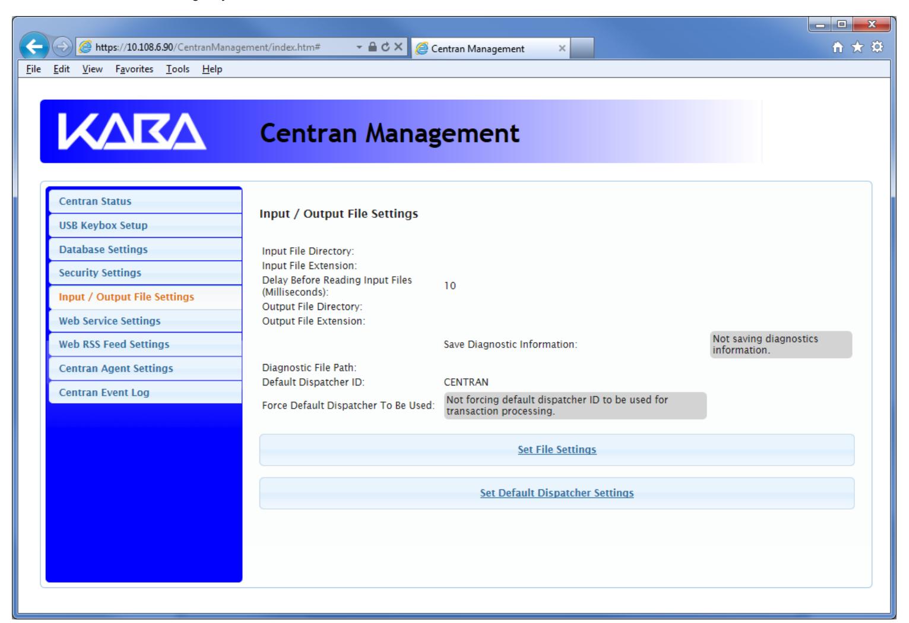Click the Set File Settings link
This screenshot has height=623, width=909.
557,450
